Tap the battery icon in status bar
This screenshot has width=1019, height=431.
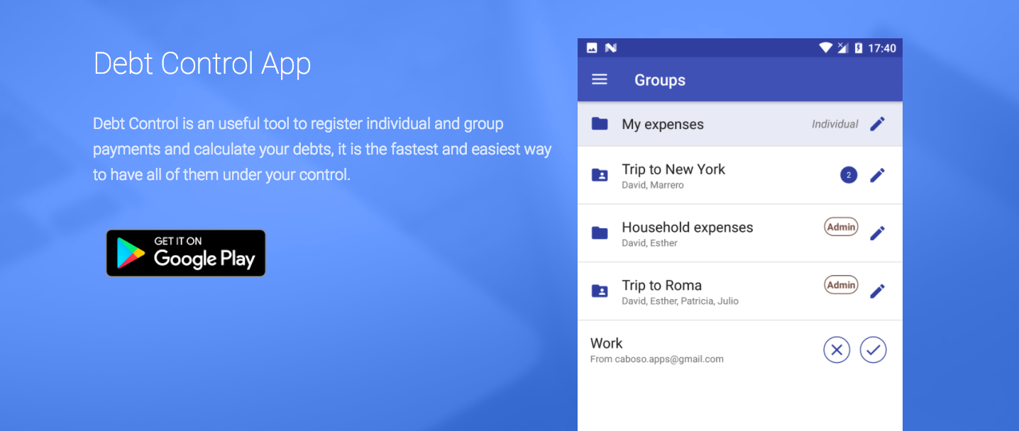point(859,48)
